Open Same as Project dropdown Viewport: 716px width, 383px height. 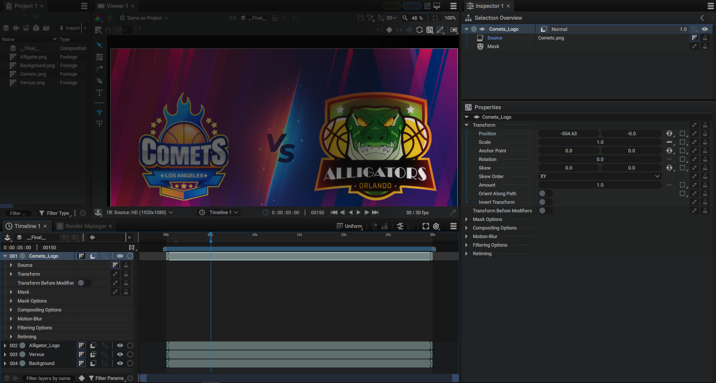(x=144, y=18)
